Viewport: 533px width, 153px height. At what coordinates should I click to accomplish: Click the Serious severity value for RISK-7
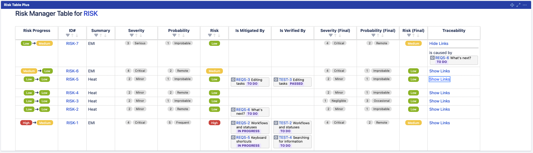click(x=140, y=43)
